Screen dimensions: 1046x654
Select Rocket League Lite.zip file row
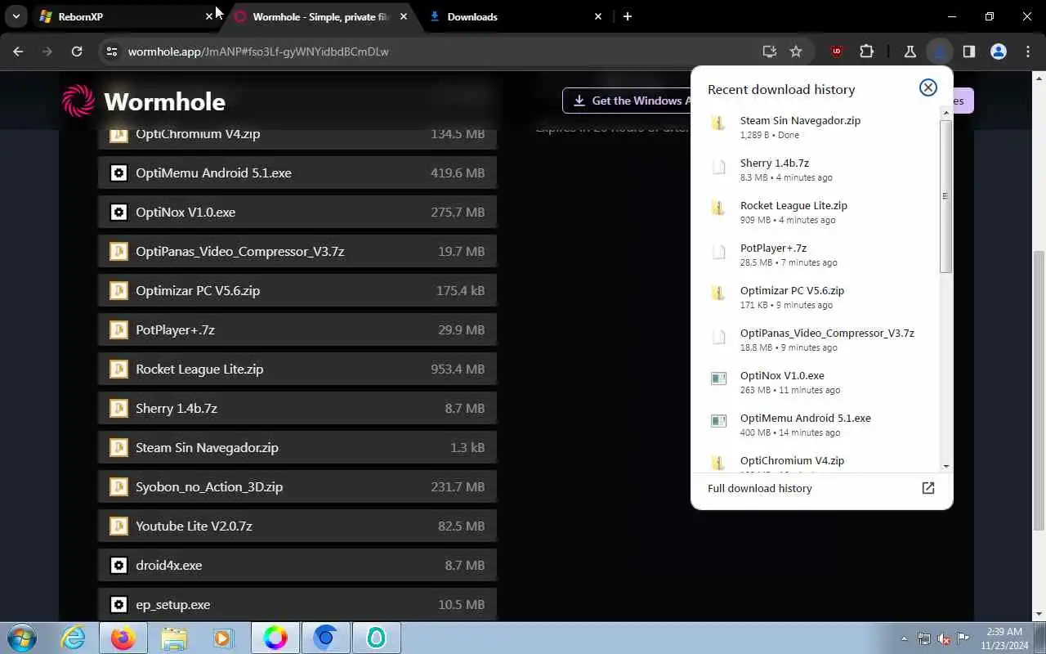point(297,369)
